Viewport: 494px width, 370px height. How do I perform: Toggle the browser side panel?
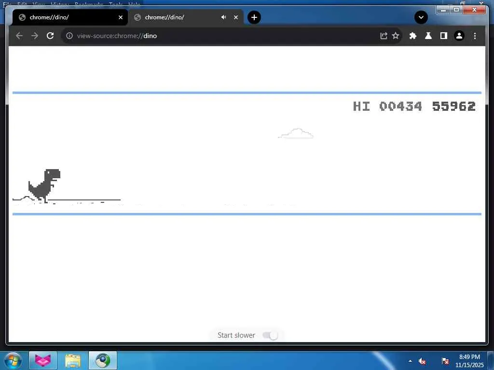pyautogui.click(x=444, y=36)
